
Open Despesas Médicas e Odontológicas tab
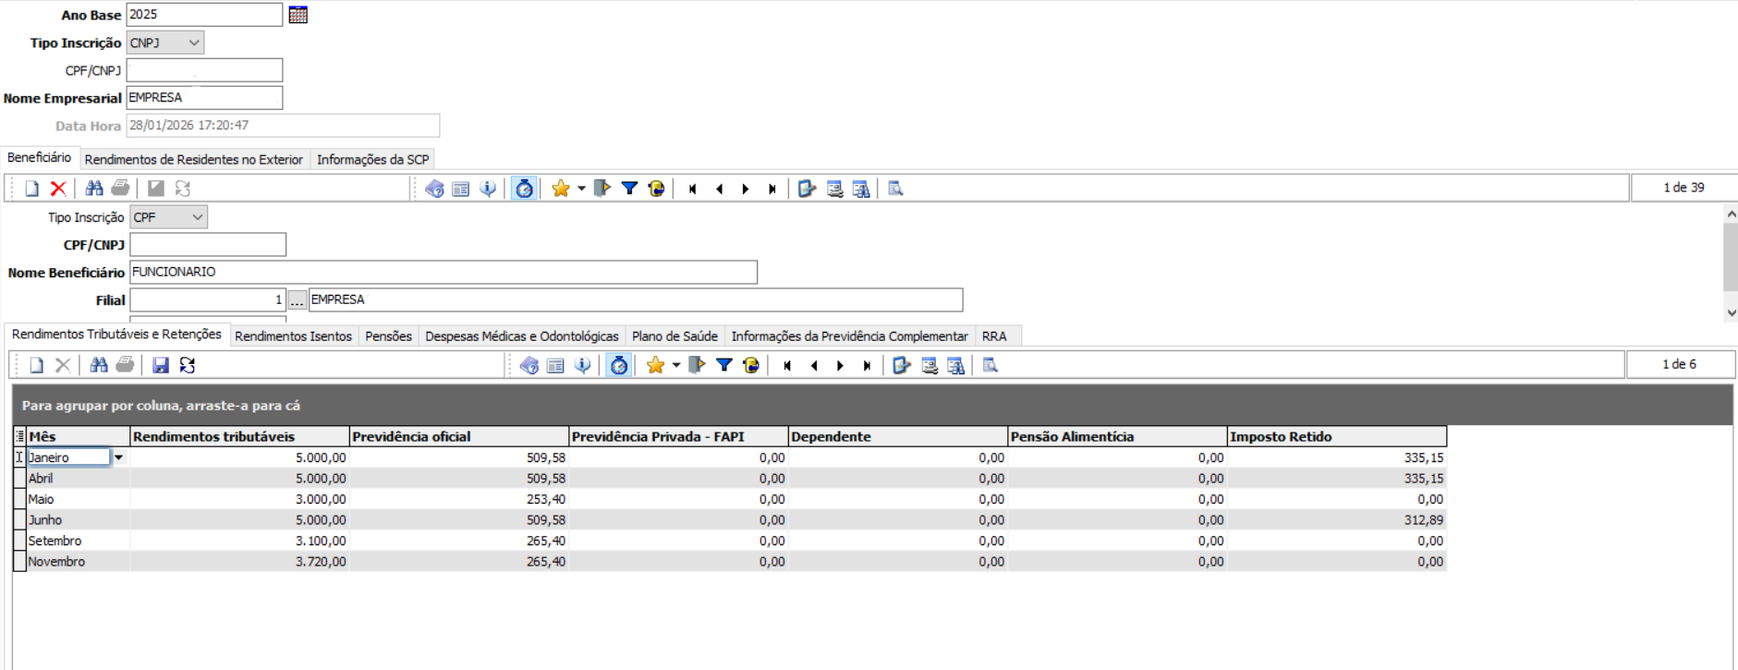pos(521,336)
